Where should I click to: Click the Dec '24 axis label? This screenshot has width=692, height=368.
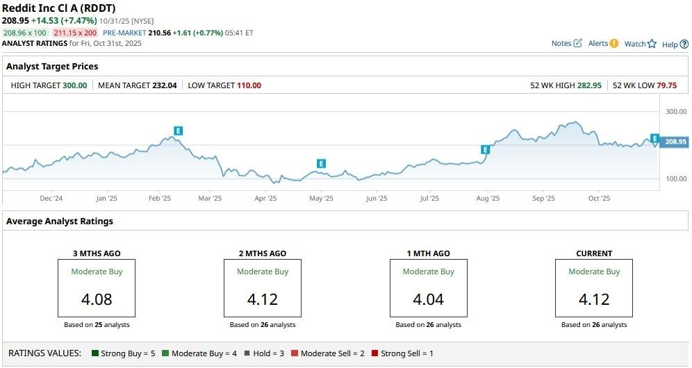tap(51, 199)
